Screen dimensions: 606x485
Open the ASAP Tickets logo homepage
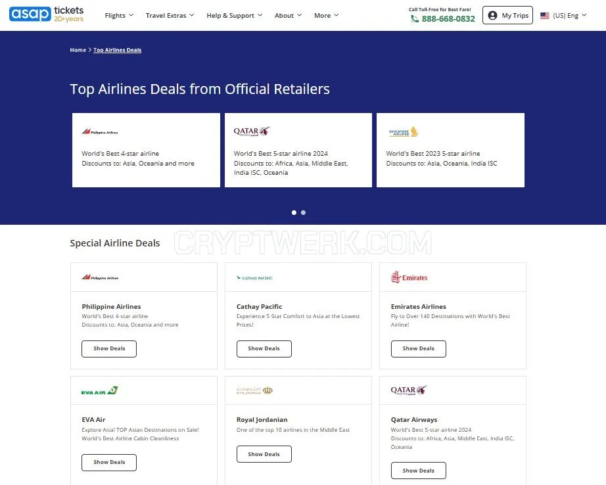pyautogui.click(x=47, y=14)
